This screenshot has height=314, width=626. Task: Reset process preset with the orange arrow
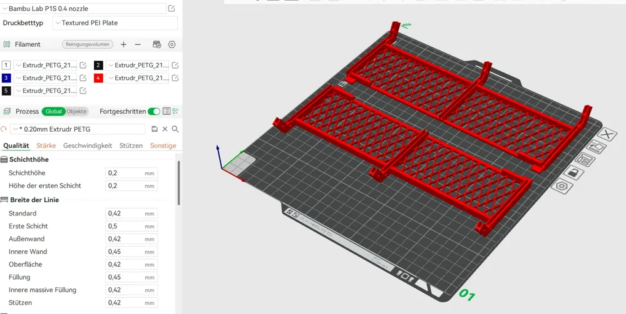click(4, 129)
